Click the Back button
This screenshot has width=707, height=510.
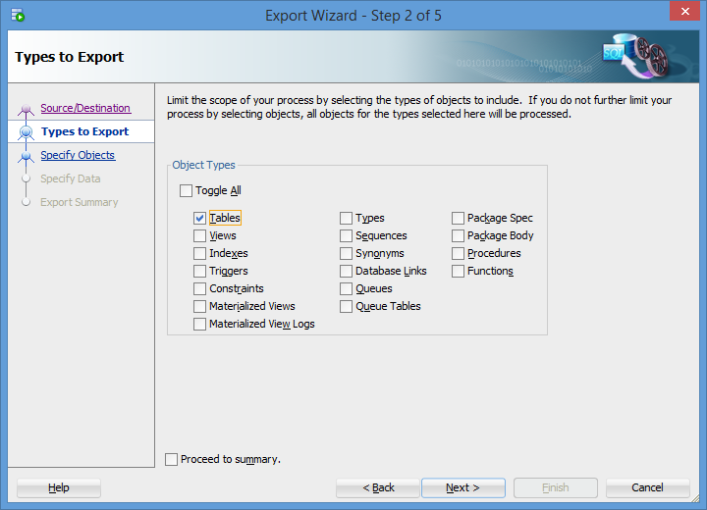pos(378,487)
